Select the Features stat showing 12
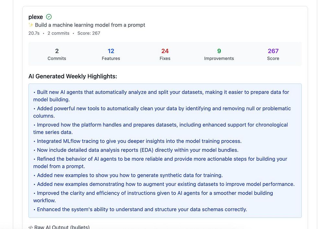This screenshot has width=324, height=229. 111,54
